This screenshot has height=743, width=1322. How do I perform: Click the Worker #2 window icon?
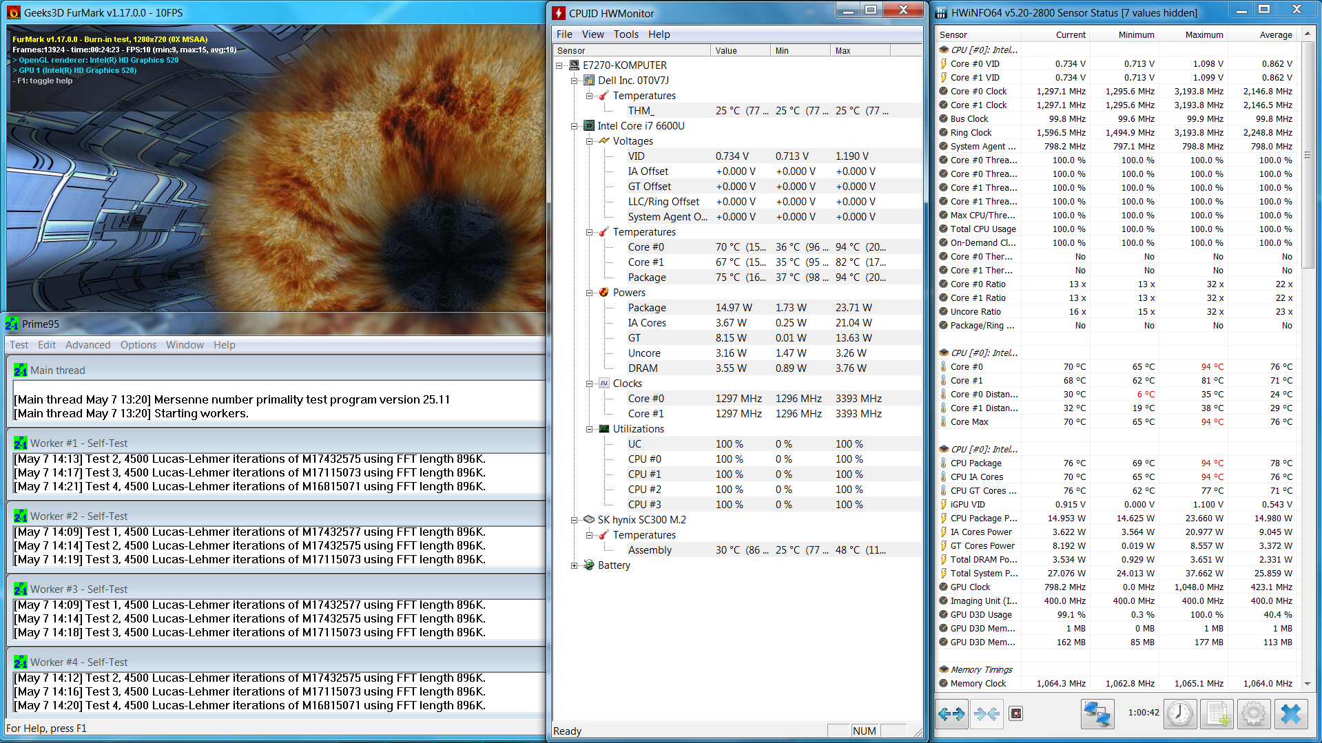(x=21, y=516)
